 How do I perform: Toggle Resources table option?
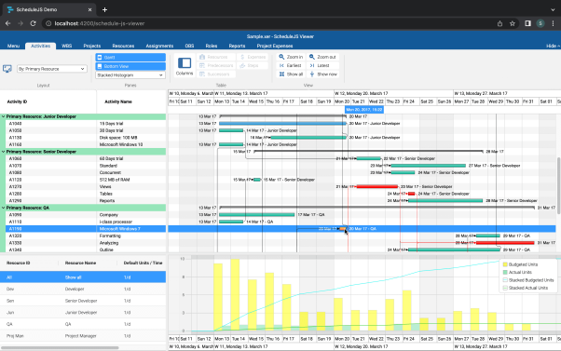tap(216, 57)
